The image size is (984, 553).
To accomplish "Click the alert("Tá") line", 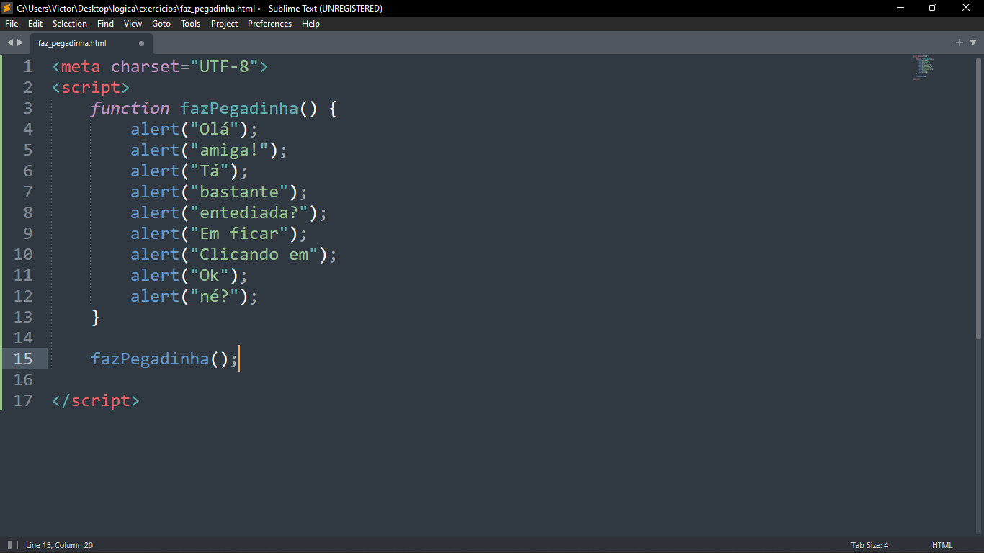I will [x=189, y=171].
